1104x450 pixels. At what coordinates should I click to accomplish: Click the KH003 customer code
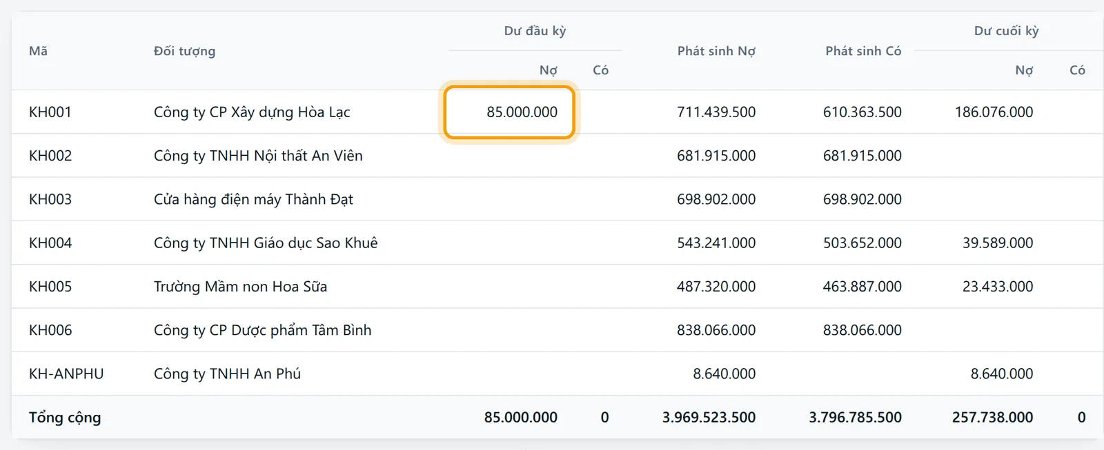(x=50, y=199)
